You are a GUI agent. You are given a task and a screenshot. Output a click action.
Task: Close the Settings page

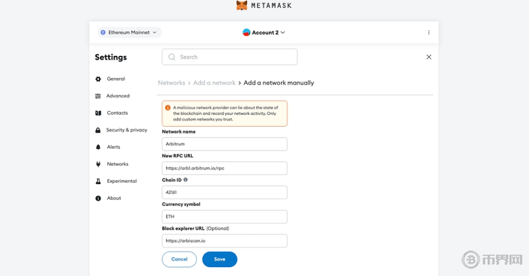(x=429, y=57)
